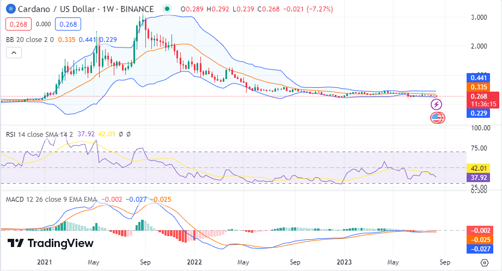Viewport: 502px width, 271px height.
Task: Click the MACD legend histogram value -0.002
Action: click(x=112, y=200)
